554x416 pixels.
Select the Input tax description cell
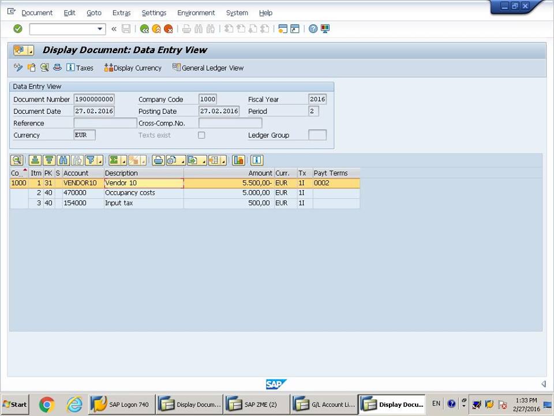(144, 203)
